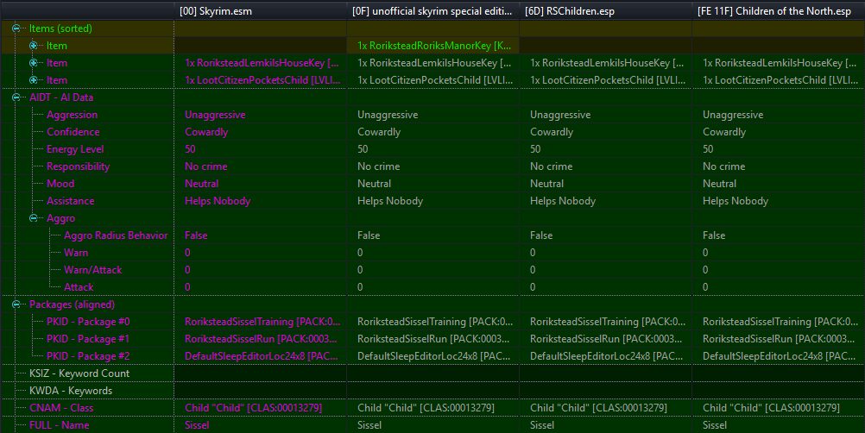Screen dimensions: 865x433
Task: Select the Energy Level row label
Action: pos(75,149)
